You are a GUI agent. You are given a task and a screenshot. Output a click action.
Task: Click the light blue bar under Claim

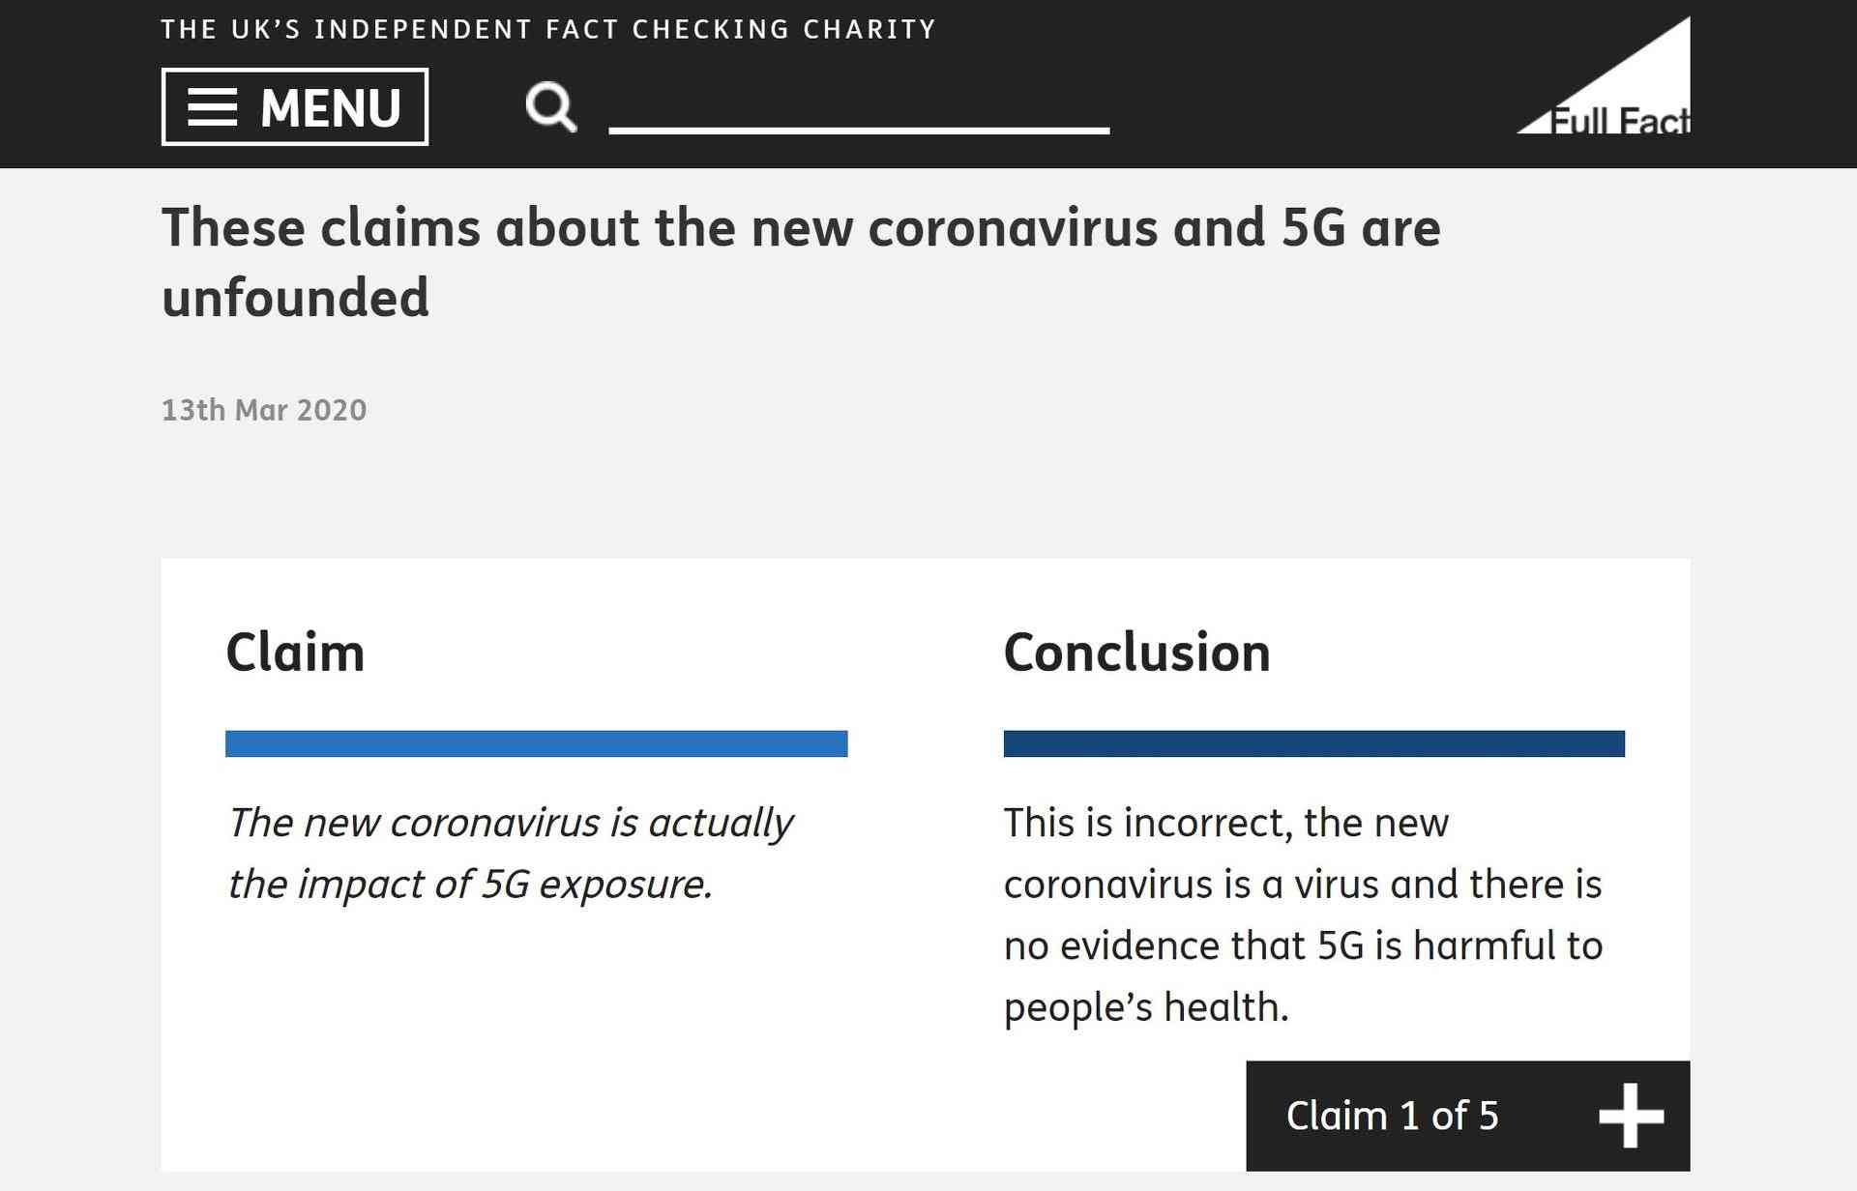coord(536,743)
